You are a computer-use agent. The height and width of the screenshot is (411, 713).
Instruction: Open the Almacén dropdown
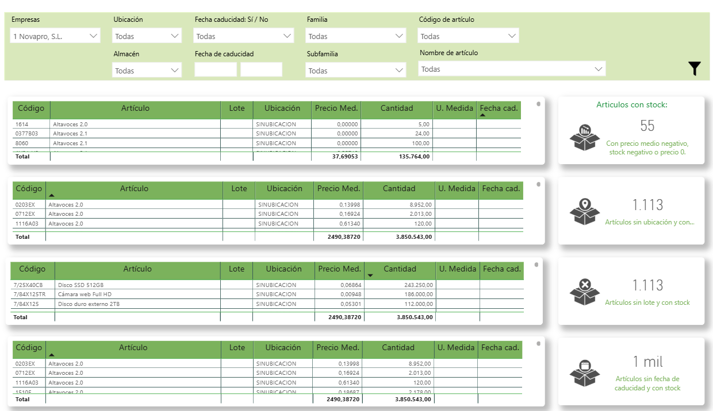(x=147, y=71)
